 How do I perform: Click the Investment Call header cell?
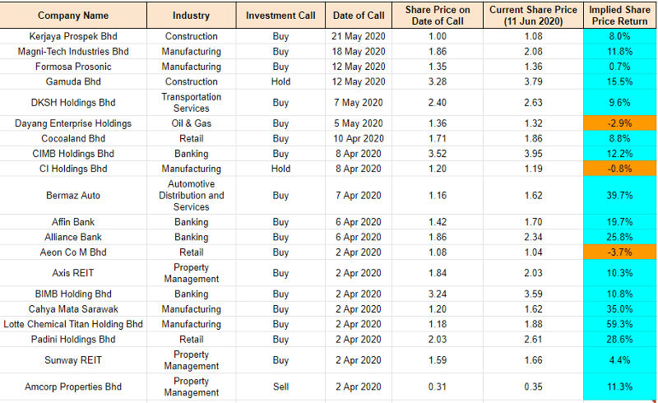[x=280, y=15]
